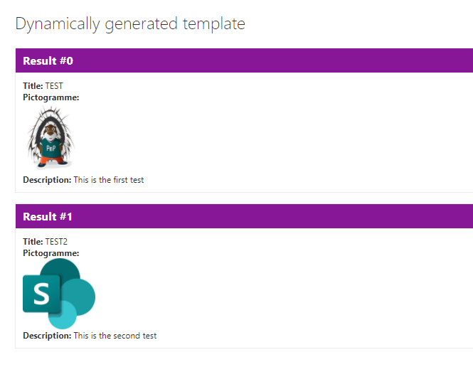The image size is (473, 367).
Task: Click the SharePoint logo image
Action: tap(59, 294)
